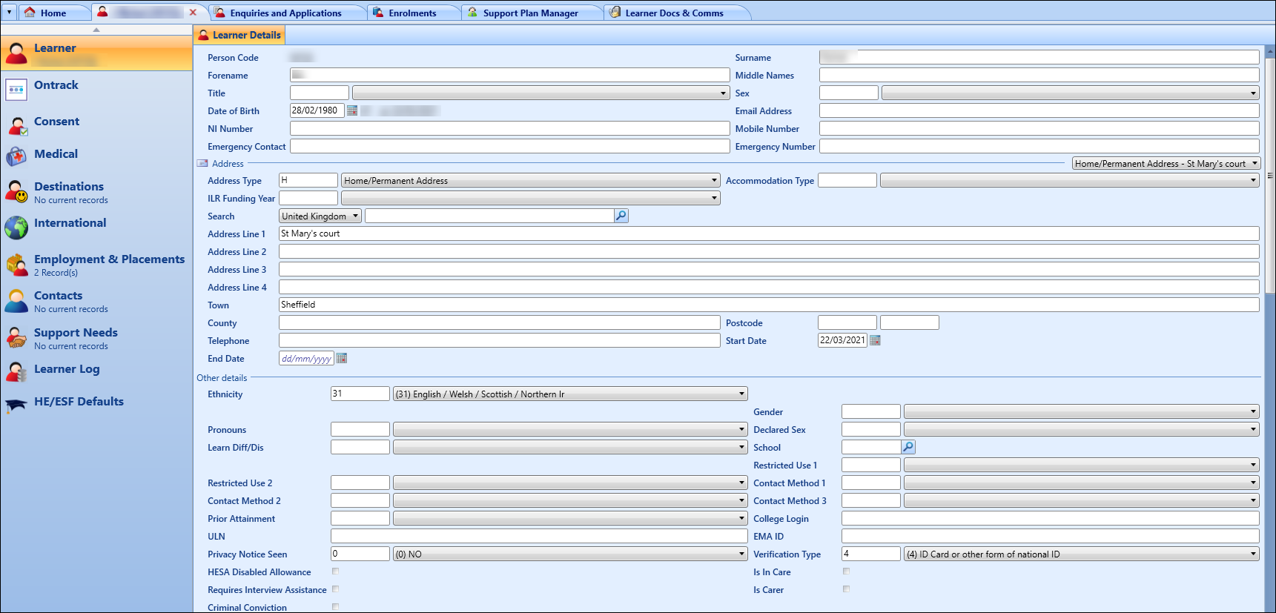The width and height of the screenshot is (1276, 613).
Task: Click the Mobile Number field
Action: pyautogui.click(x=1039, y=128)
